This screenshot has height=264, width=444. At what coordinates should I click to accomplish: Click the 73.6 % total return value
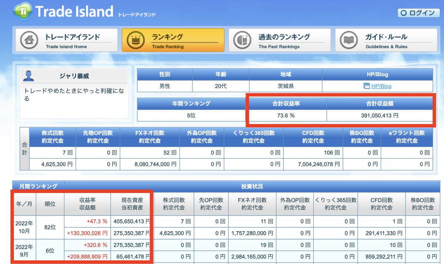coord(286,115)
